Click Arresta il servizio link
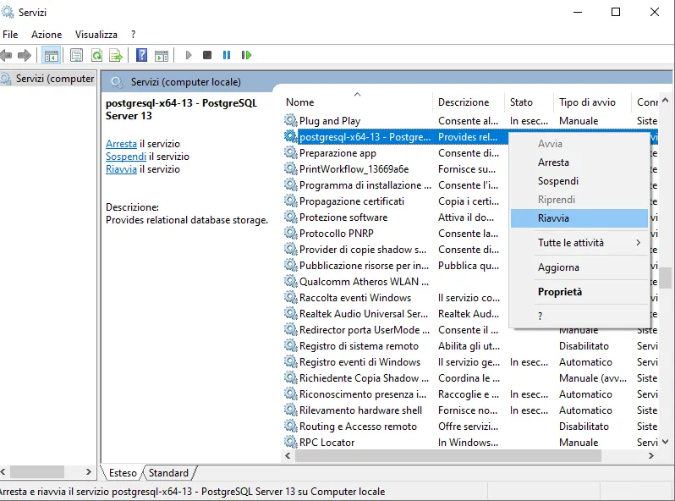 [x=122, y=144]
